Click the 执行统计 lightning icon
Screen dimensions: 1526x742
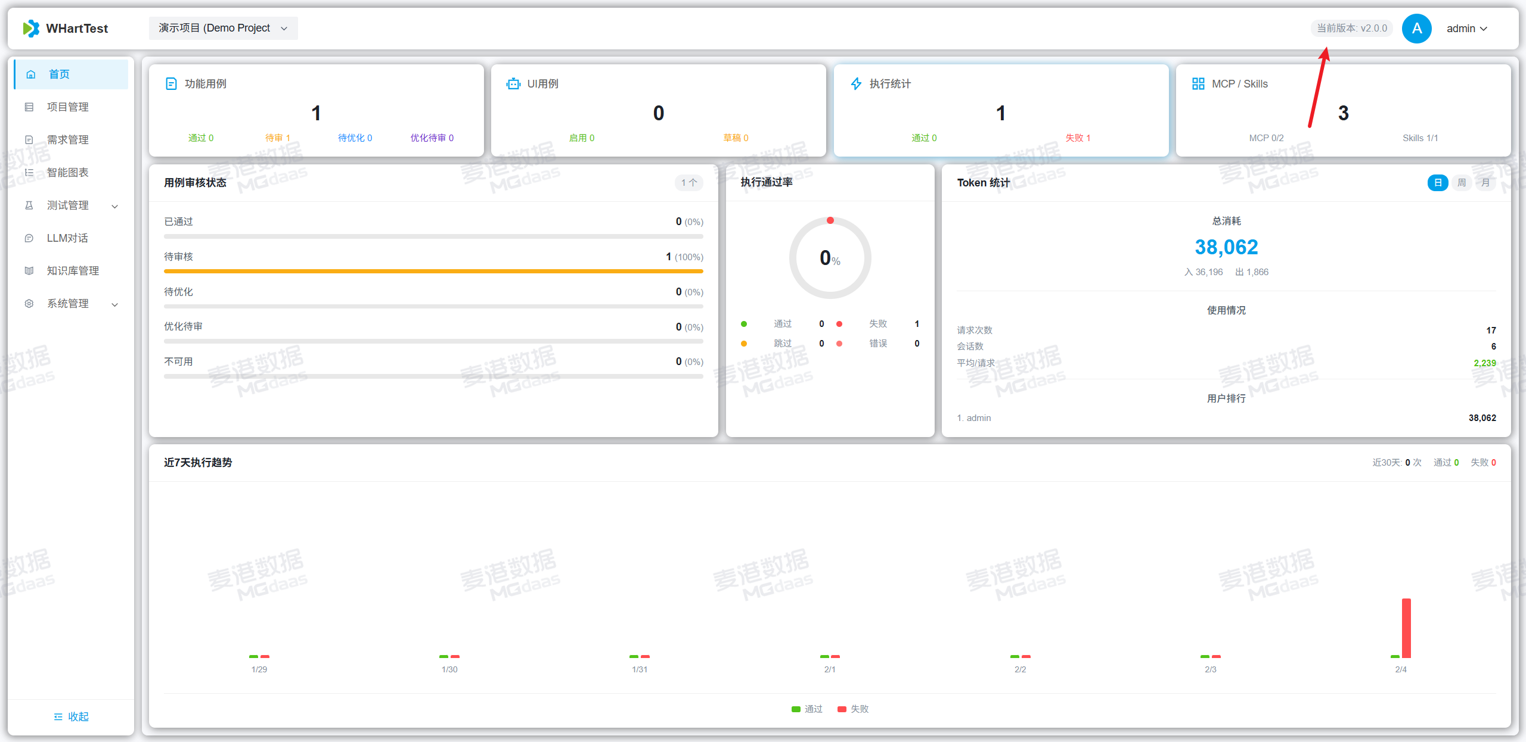(856, 84)
